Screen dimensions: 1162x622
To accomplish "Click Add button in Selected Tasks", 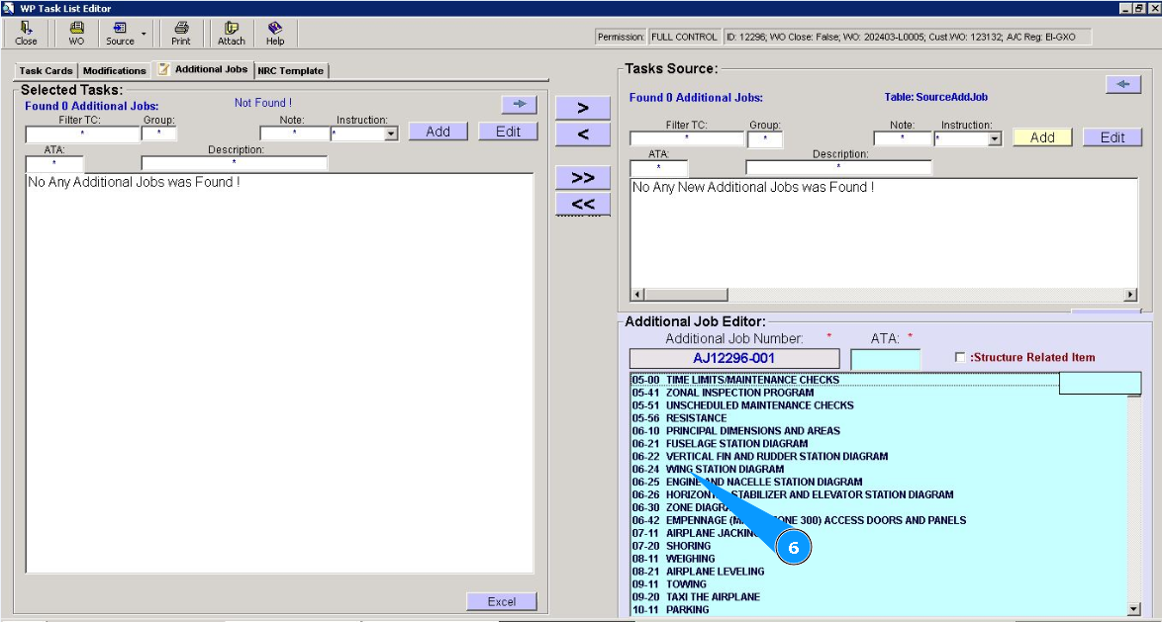I will (x=437, y=132).
